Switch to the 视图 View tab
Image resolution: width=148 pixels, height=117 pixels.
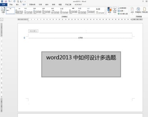tap(60, 4)
